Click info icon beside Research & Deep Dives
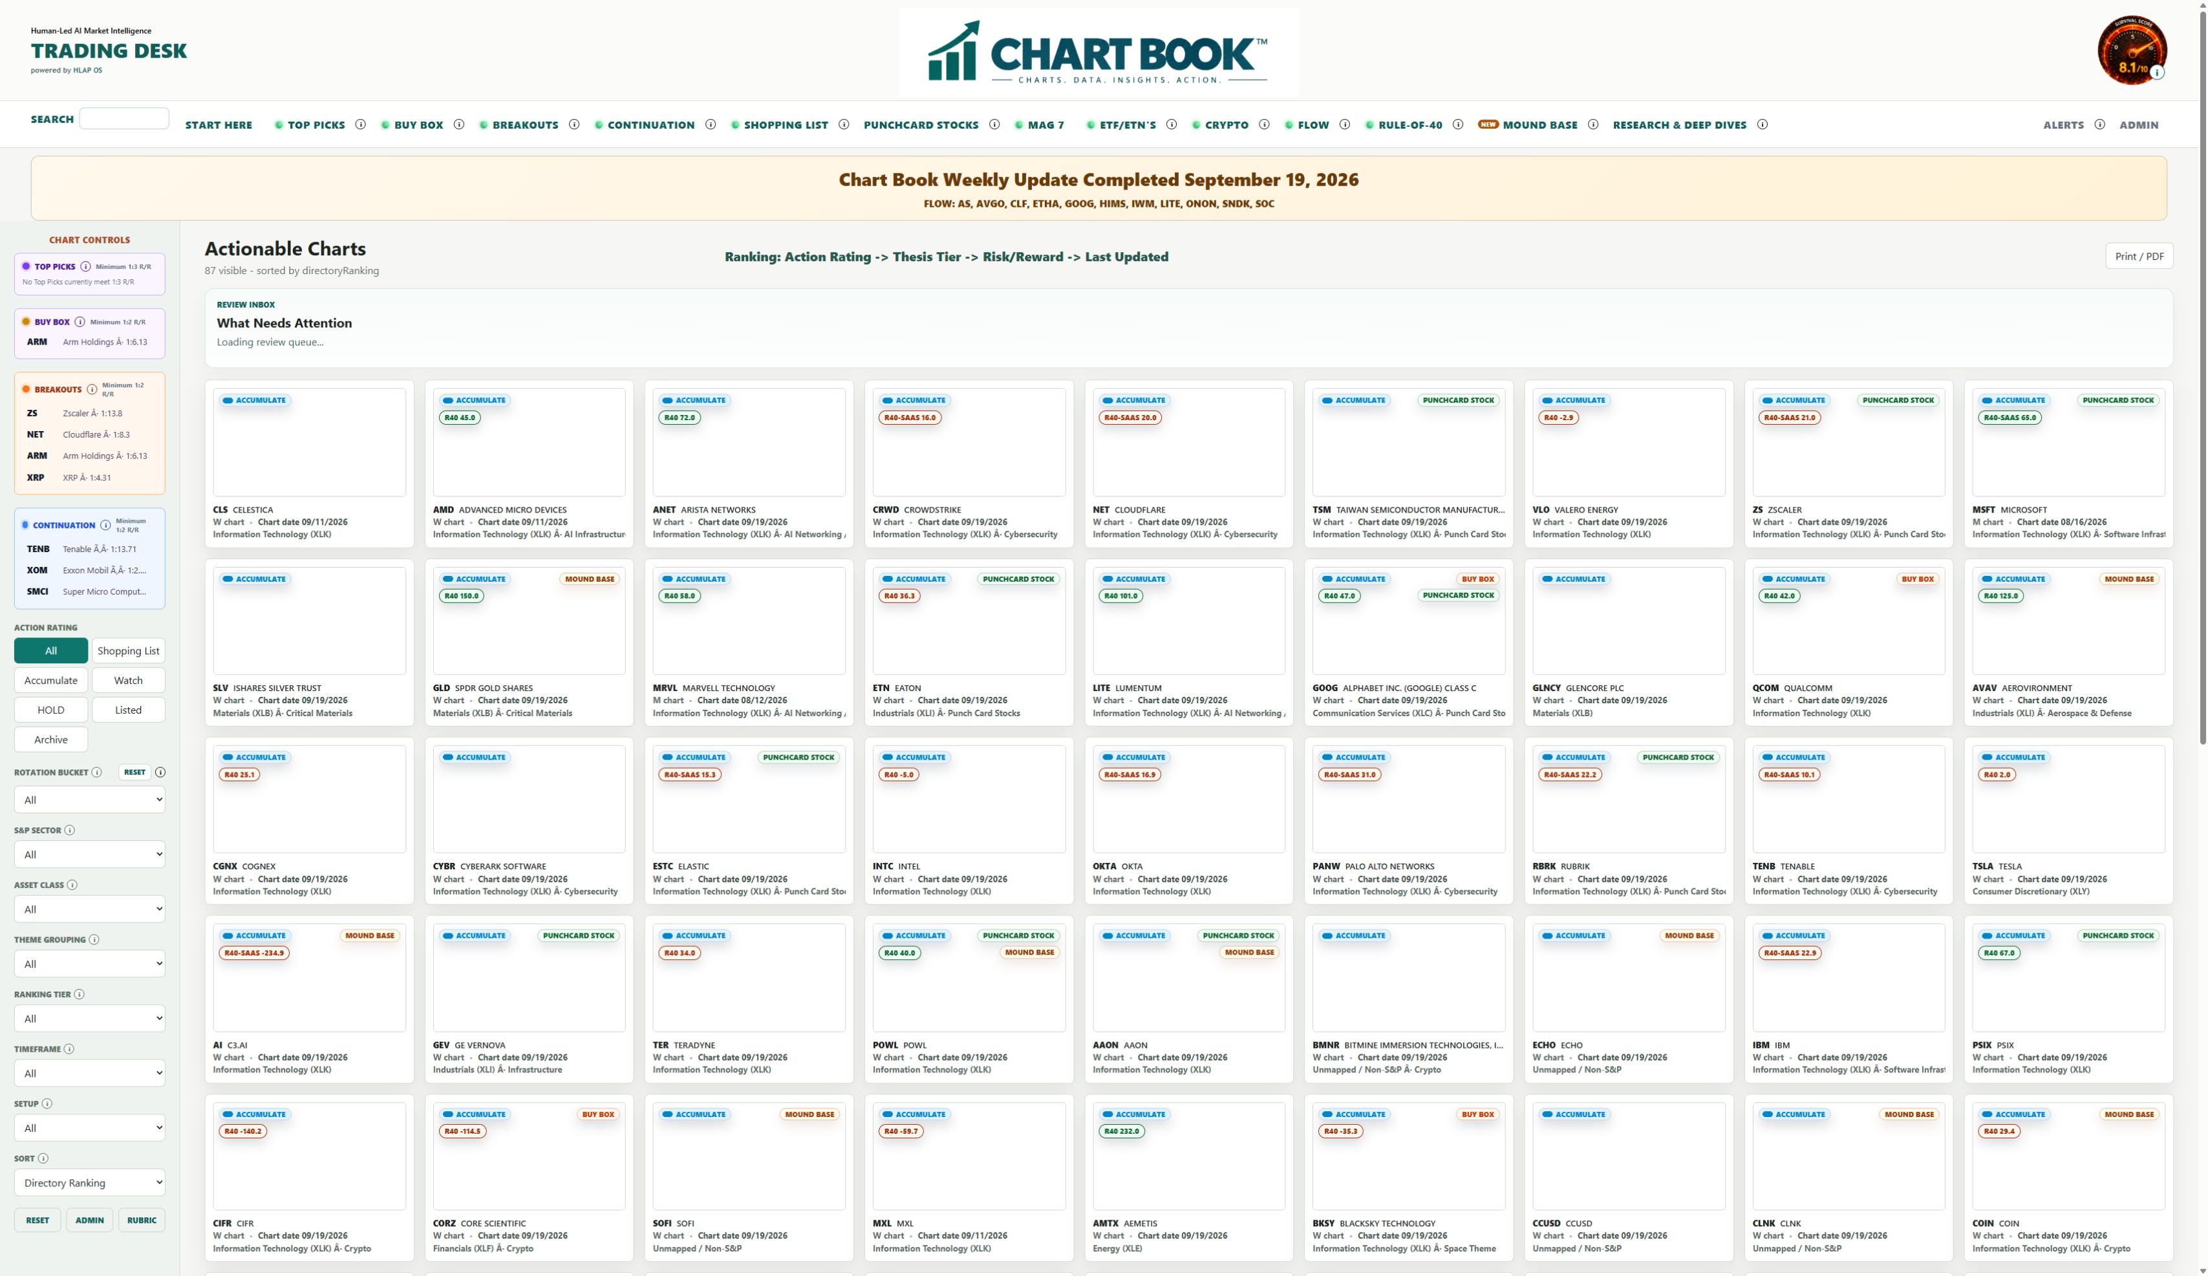2208x1276 pixels. (1762, 124)
